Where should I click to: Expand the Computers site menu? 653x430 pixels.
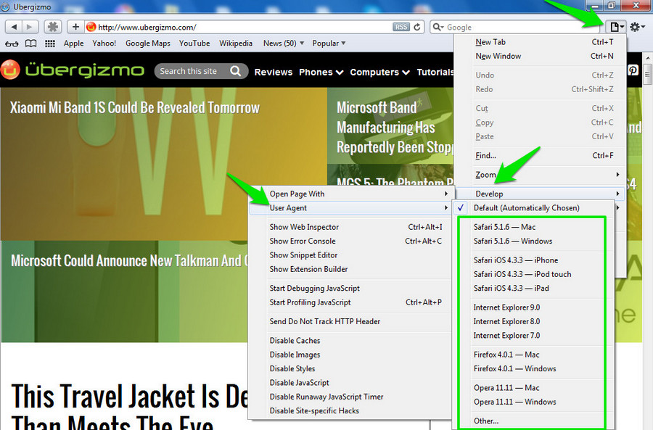(379, 72)
